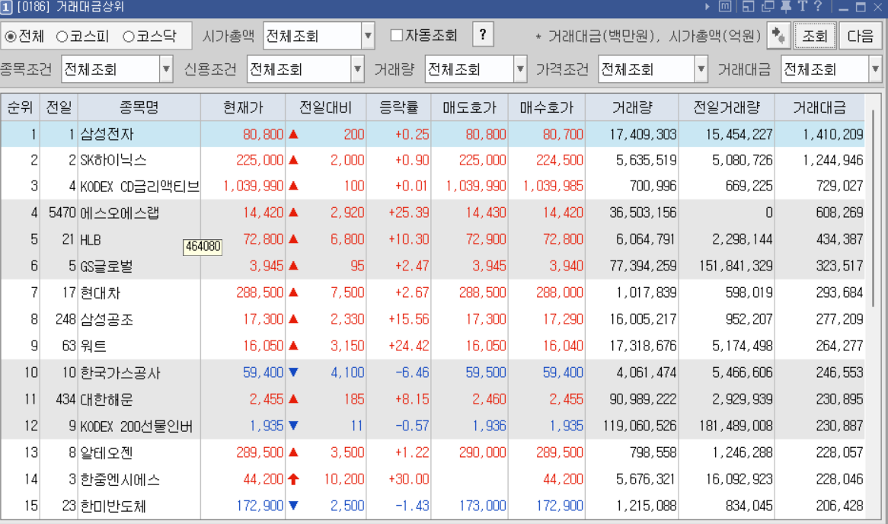Viewport: 888px width, 524px height.
Task: Select the 대한해운 stock name
Action: pos(107,399)
